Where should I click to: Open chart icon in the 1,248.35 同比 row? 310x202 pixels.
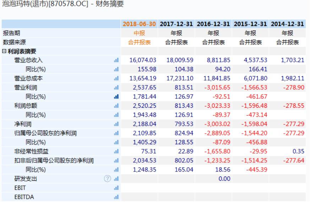(116, 169)
